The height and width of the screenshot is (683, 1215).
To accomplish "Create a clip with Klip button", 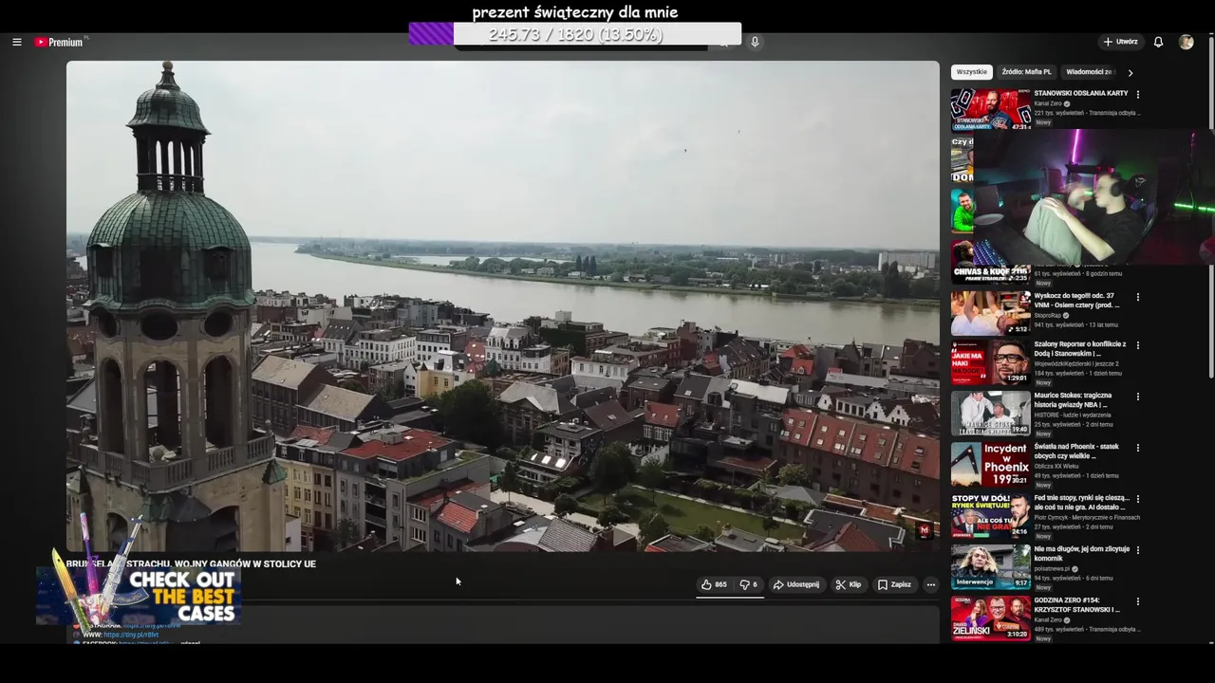I will click(849, 584).
